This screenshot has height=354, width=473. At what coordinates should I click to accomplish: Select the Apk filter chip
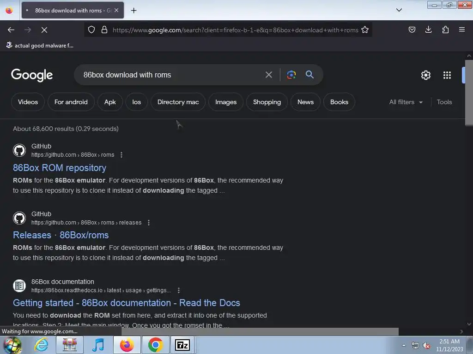110,102
